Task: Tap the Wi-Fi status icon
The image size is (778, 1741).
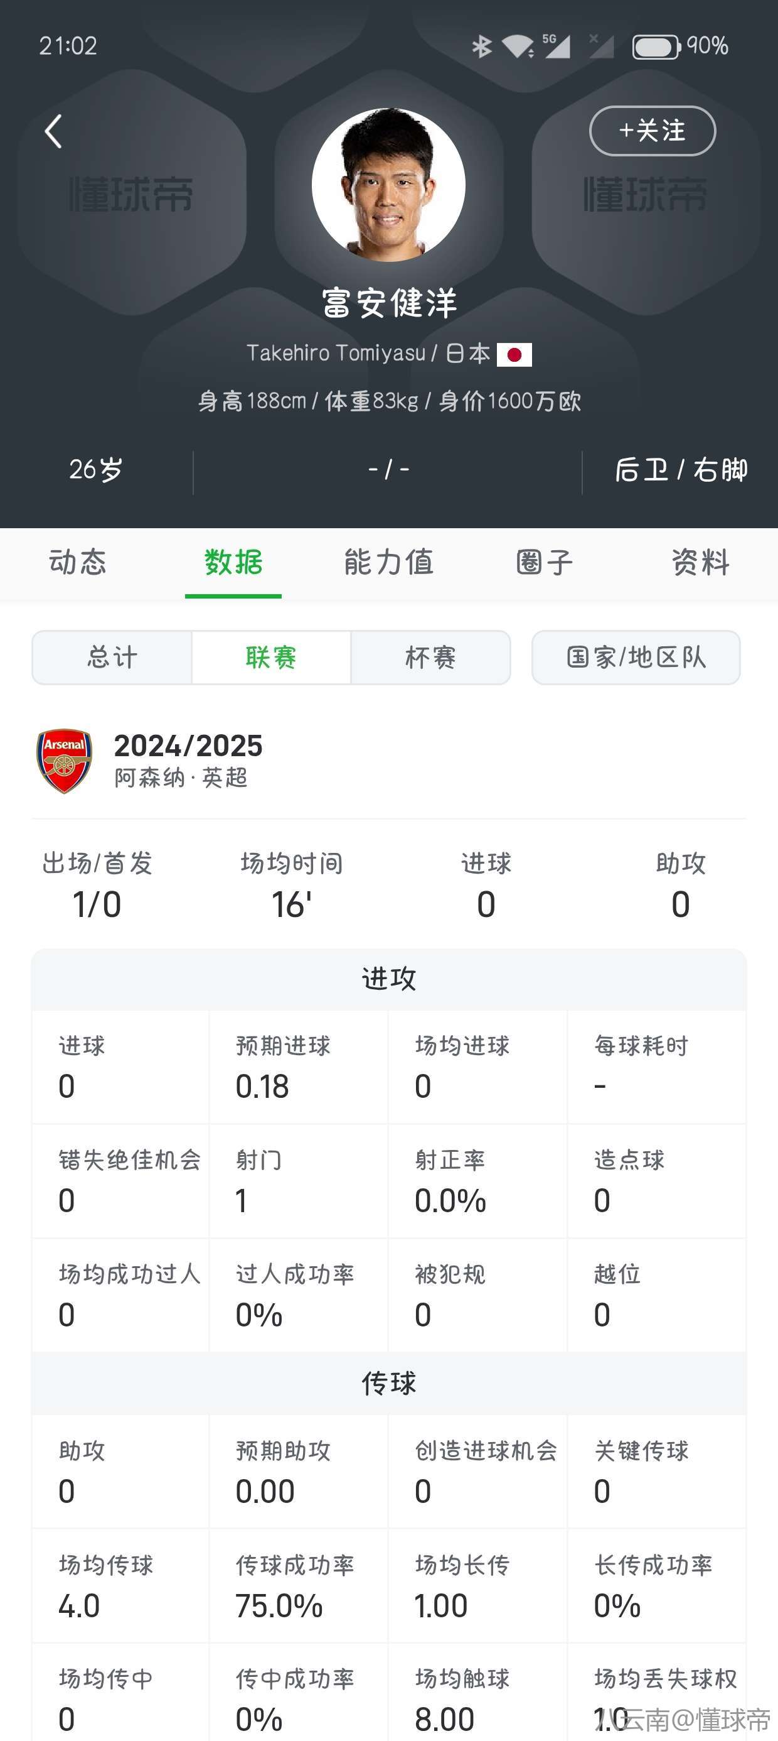Action: (x=518, y=46)
